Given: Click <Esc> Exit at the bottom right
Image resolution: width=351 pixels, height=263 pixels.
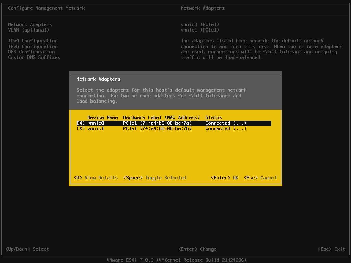Looking at the screenshot, I should pyautogui.click(x=331, y=249).
